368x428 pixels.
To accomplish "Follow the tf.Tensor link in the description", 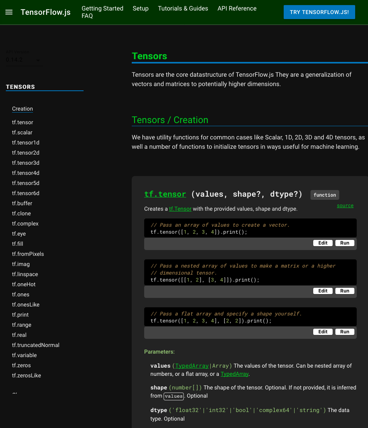I will click(180, 209).
